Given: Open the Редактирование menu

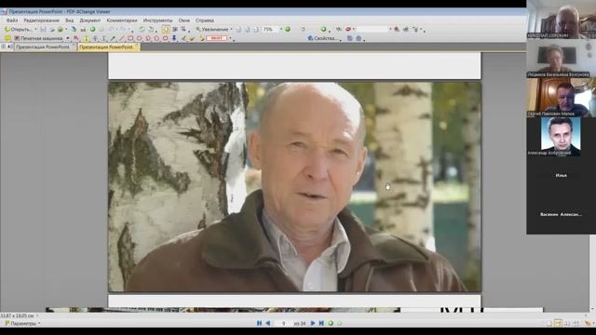Looking at the screenshot, I should coord(41,20).
